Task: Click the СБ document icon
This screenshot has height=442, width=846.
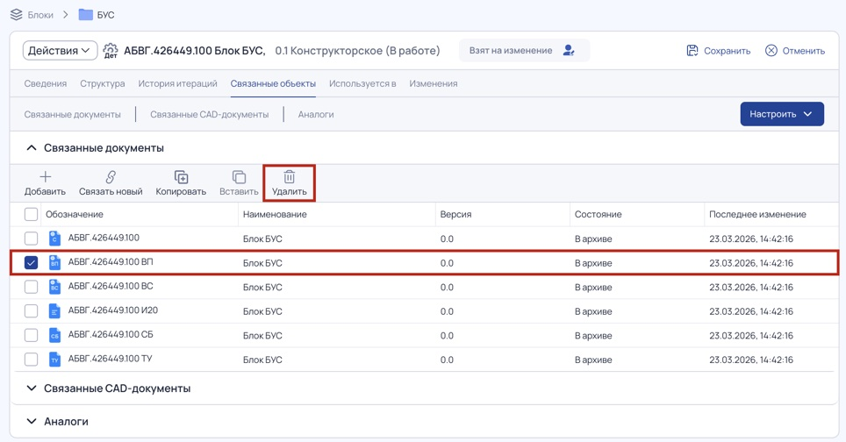Action: tap(54, 335)
